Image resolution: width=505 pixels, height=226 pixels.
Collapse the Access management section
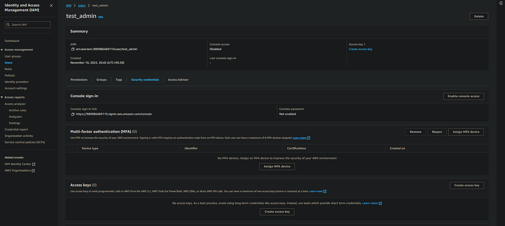point(2,50)
